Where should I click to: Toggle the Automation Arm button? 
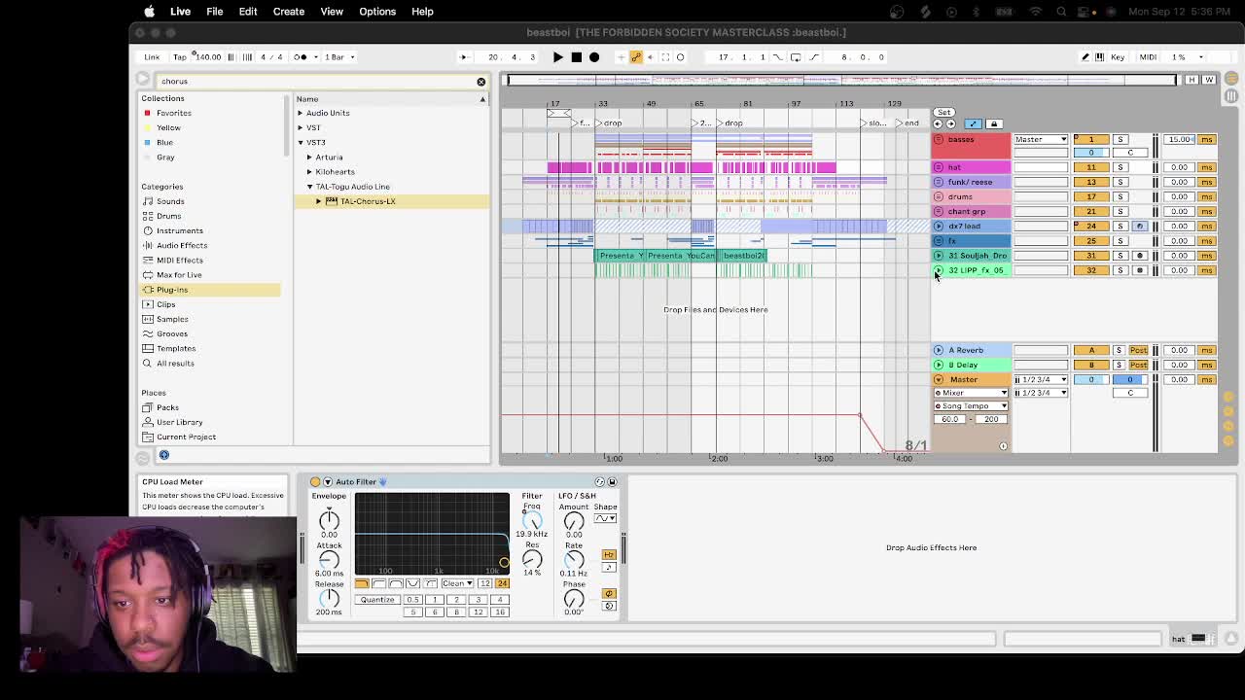coord(636,57)
